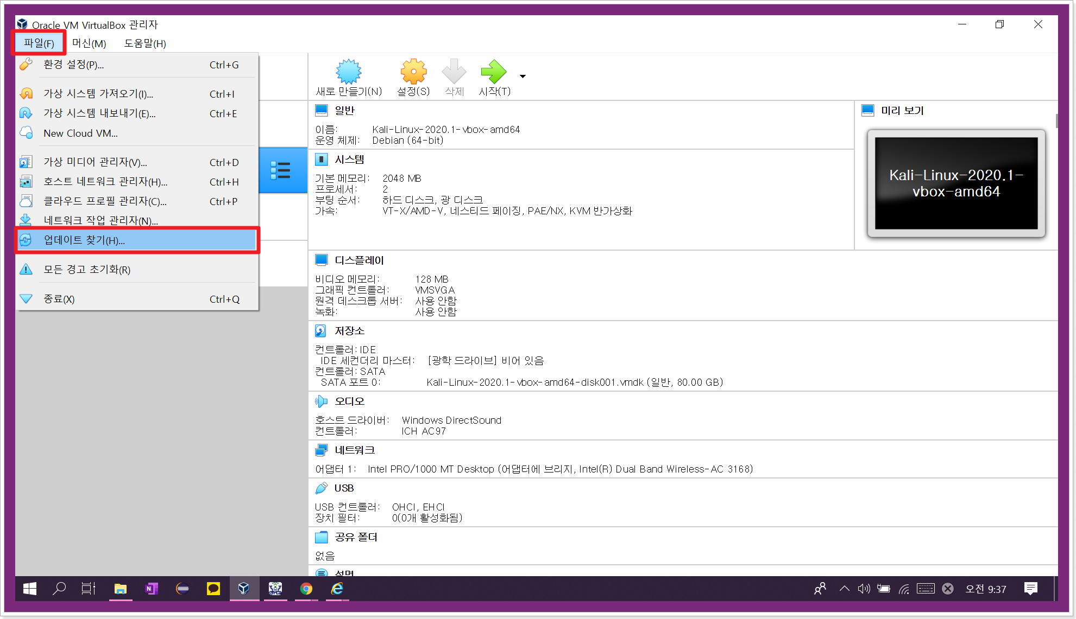Select 업데이트 찾기(H) menu entry
The width and height of the screenshot is (1076, 619).
click(137, 240)
